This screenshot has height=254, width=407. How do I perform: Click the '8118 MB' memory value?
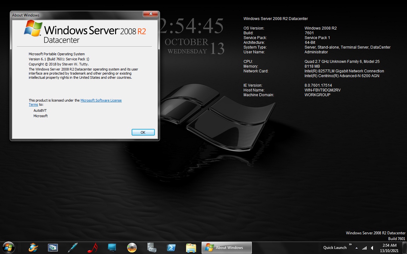(312, 66)
